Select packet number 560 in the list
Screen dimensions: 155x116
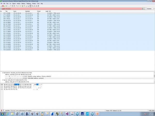(x=78, y=46)
